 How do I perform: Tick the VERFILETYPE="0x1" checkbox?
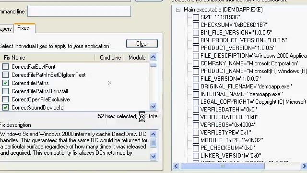196,133
